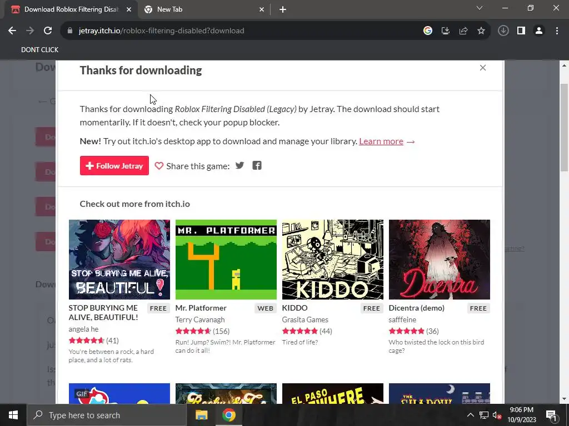Open author safffeine profile
This screenshot has width=569, height=426.
(402, 319)
